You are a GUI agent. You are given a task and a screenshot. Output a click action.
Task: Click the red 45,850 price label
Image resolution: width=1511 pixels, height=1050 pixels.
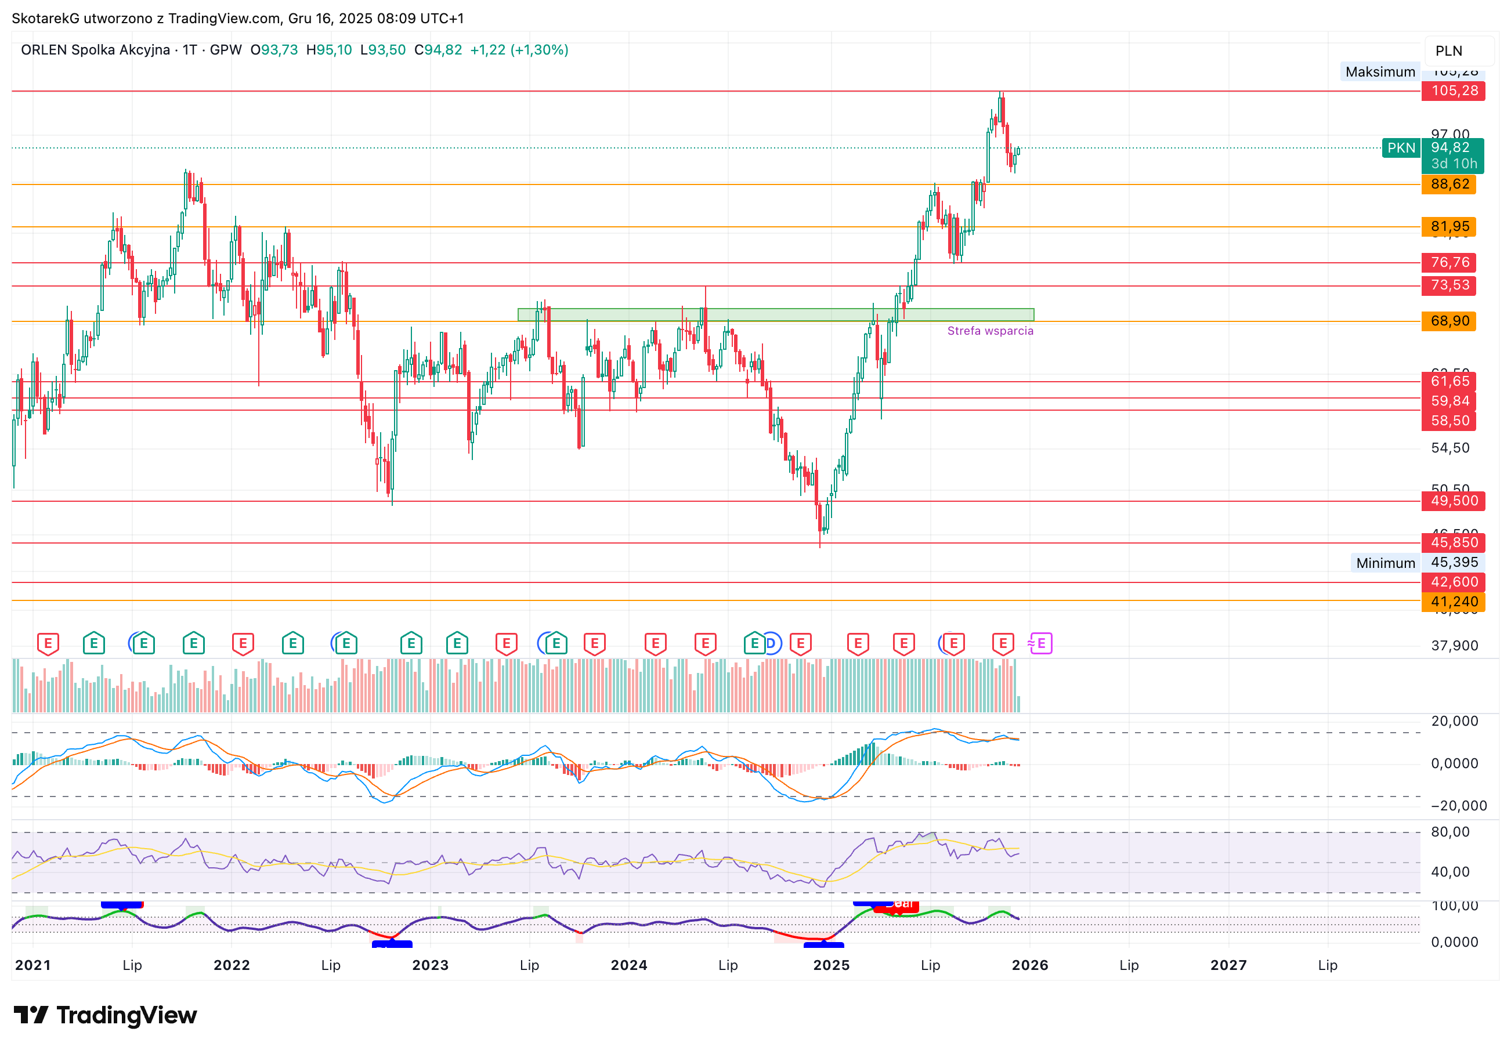[1454, 543]
